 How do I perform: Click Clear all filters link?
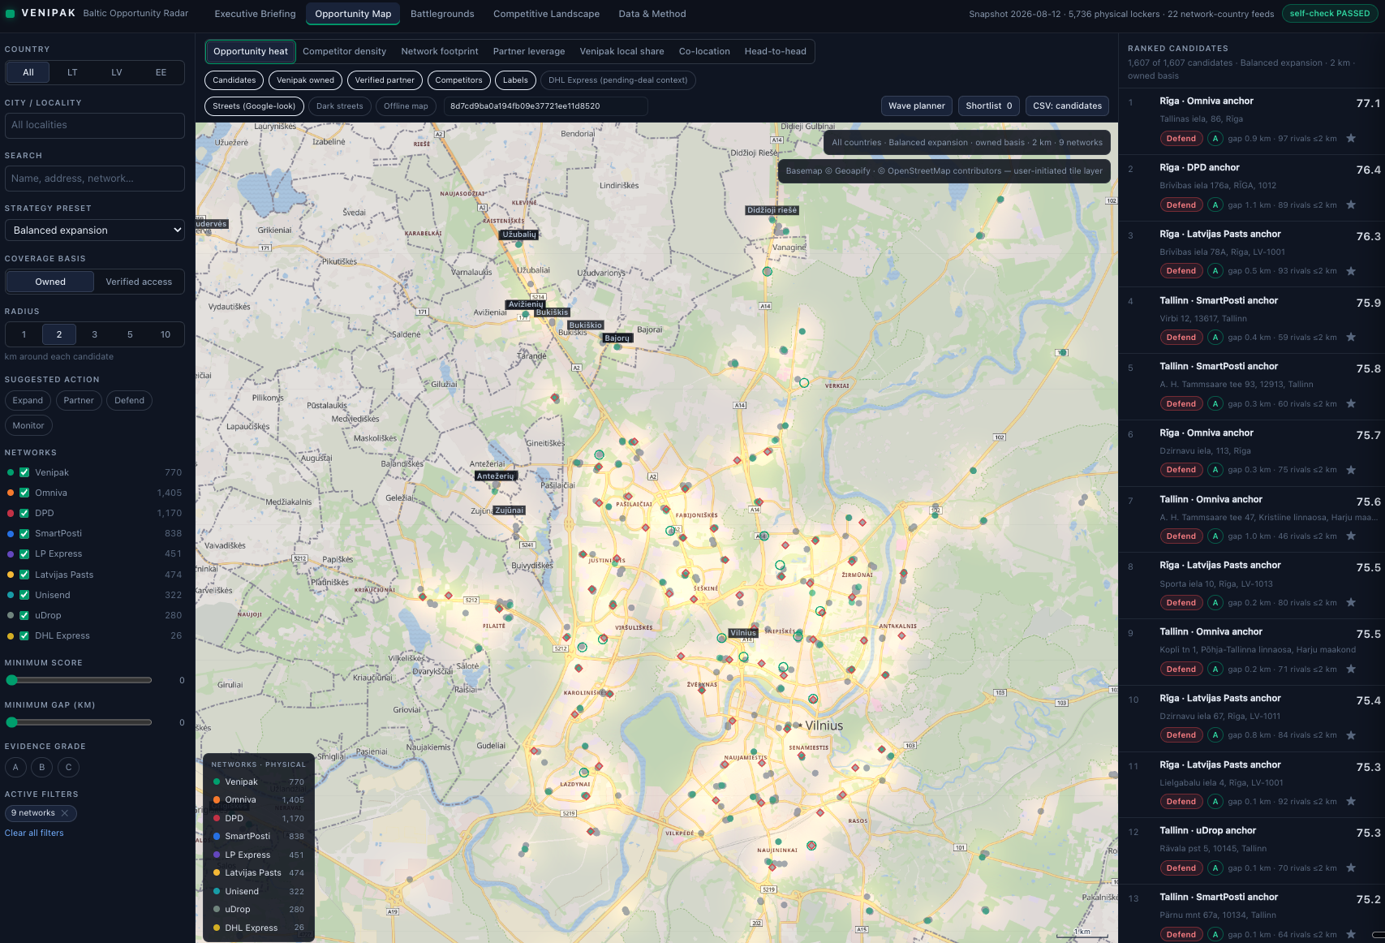coord(34,833)
